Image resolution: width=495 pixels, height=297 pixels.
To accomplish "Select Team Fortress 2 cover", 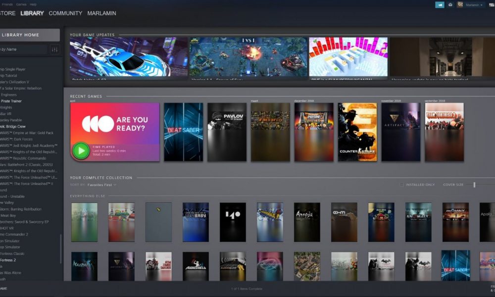I will point(444,132).
